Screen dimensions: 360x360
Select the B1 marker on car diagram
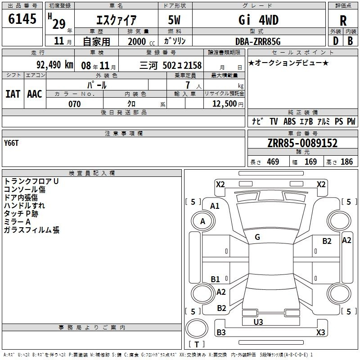click(216, 279)
